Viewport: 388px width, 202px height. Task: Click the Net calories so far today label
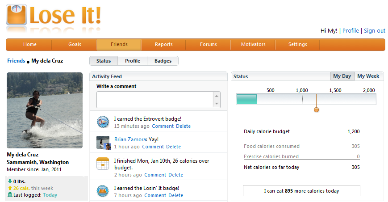pos(271,167)
